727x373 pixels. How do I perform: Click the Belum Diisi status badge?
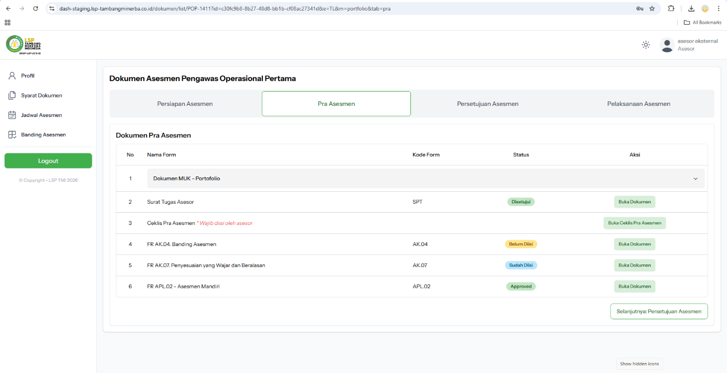pyautogui.click(x=521, y=244)
